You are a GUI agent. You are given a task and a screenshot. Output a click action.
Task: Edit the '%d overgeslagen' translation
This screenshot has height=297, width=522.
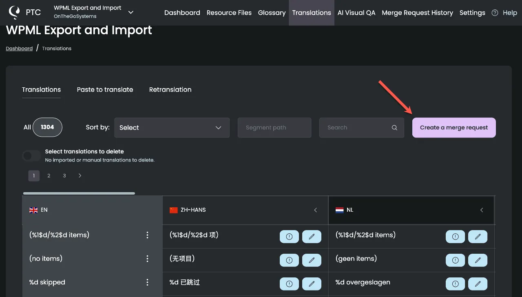478,284
